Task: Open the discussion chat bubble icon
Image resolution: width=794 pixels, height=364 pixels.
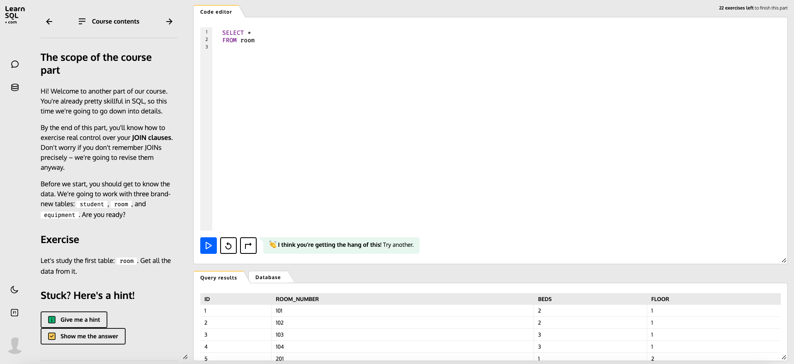Action: click(15, 64)
